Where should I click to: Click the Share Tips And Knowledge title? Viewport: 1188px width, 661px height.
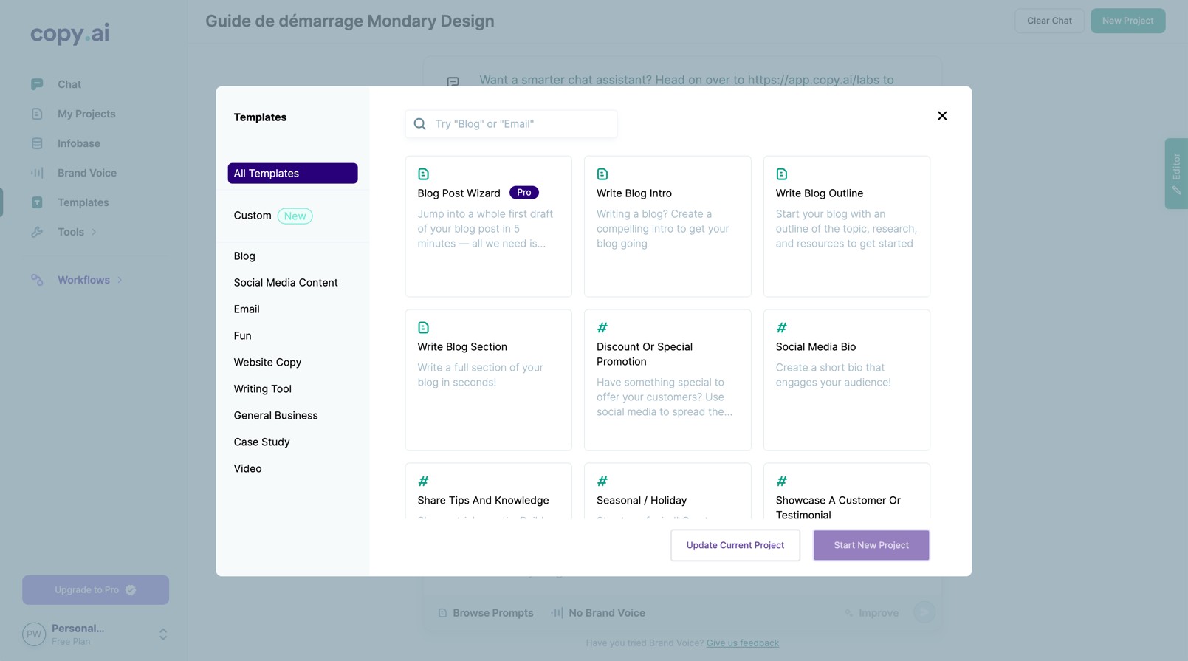pos(484,501)
